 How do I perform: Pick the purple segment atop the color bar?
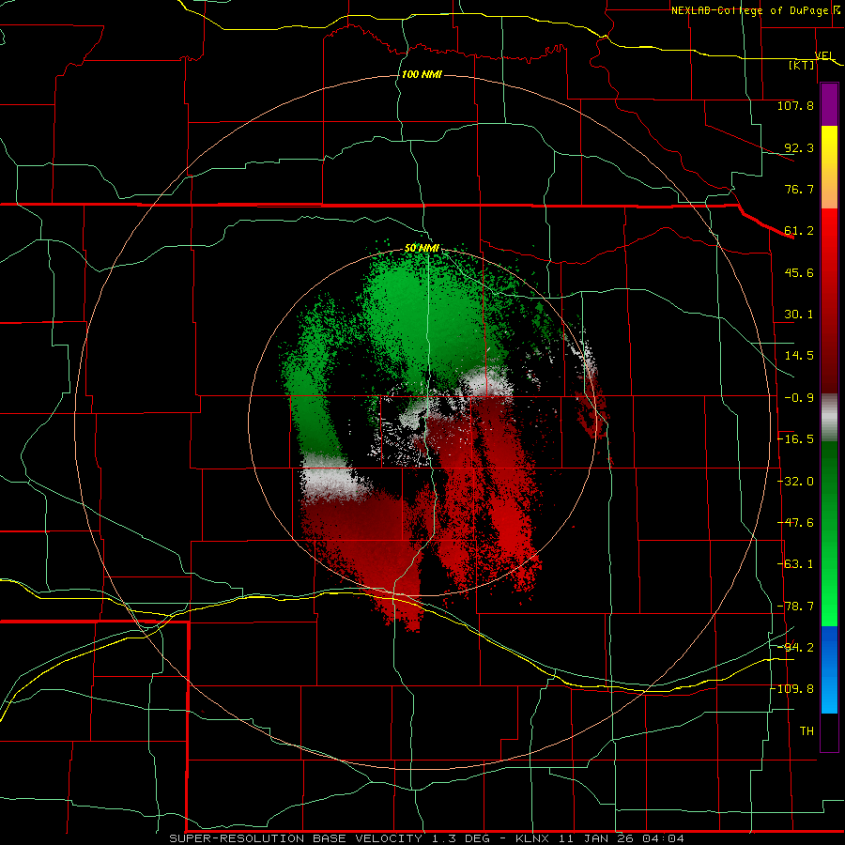829,104
